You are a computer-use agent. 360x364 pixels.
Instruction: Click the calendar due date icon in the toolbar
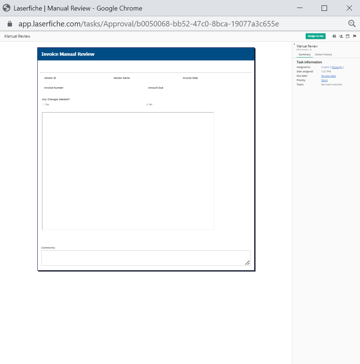[348, 36]
